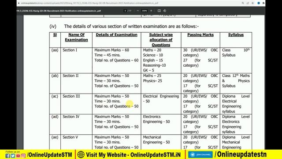Click 'Diploma Level Electrical Engineering syllabus' cell
Image resolution: width=282 pixels, height=159 pixels.
[236, 104]
